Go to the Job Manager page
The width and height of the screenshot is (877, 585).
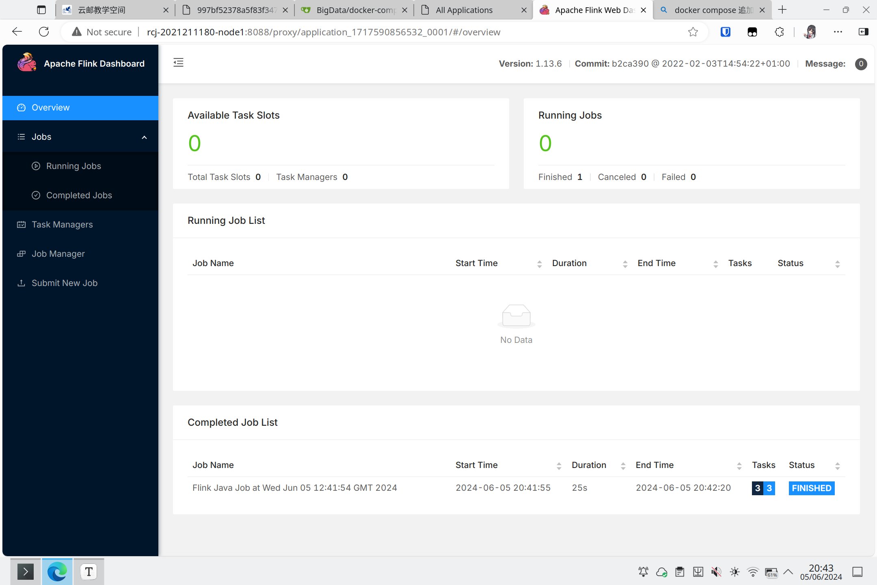80,254
